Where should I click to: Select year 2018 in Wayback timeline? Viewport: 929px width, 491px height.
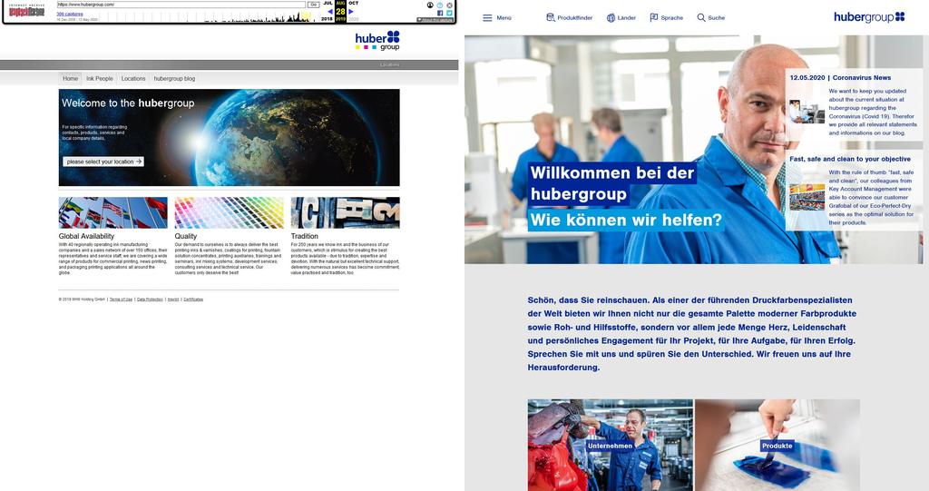coord(327,19)
